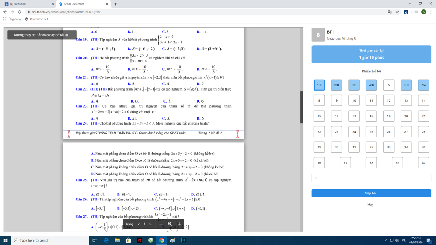The image size is (436, 245).
Task: Choose question 12 in answer sheet
Action: [x=389, y=100]
